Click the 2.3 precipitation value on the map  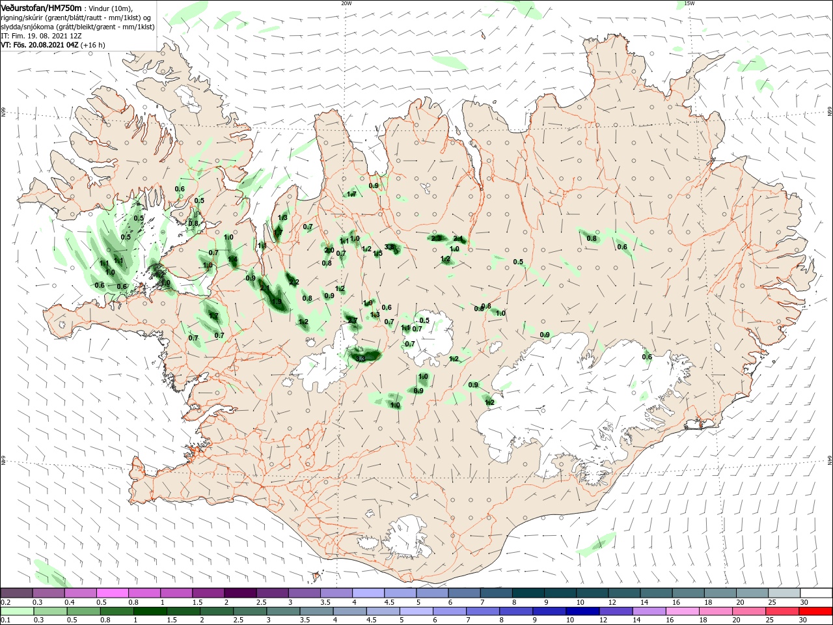(437, 238)
